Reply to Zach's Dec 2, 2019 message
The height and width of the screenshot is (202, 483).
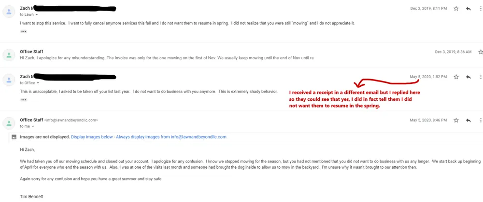468,9
